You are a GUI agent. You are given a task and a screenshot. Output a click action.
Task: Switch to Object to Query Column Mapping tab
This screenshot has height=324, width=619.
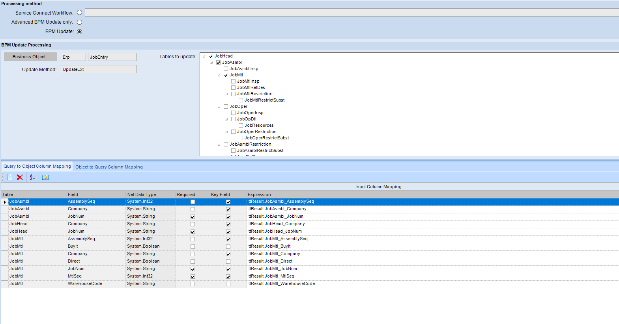(x=109, y=167)
